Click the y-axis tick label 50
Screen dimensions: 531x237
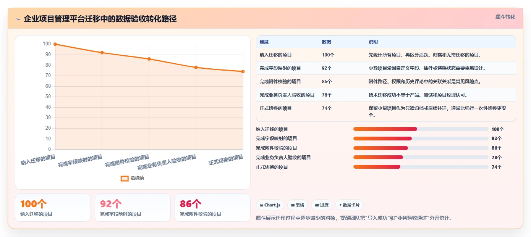click(x=48, y=97)
